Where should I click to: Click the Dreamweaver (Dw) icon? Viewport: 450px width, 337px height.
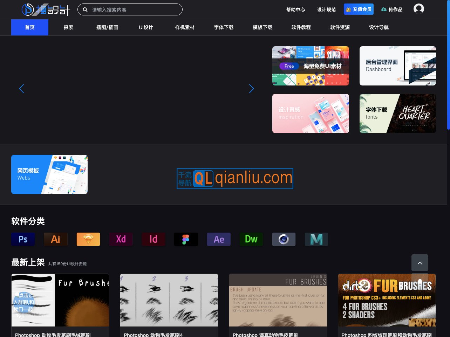[x=251, y=239]
